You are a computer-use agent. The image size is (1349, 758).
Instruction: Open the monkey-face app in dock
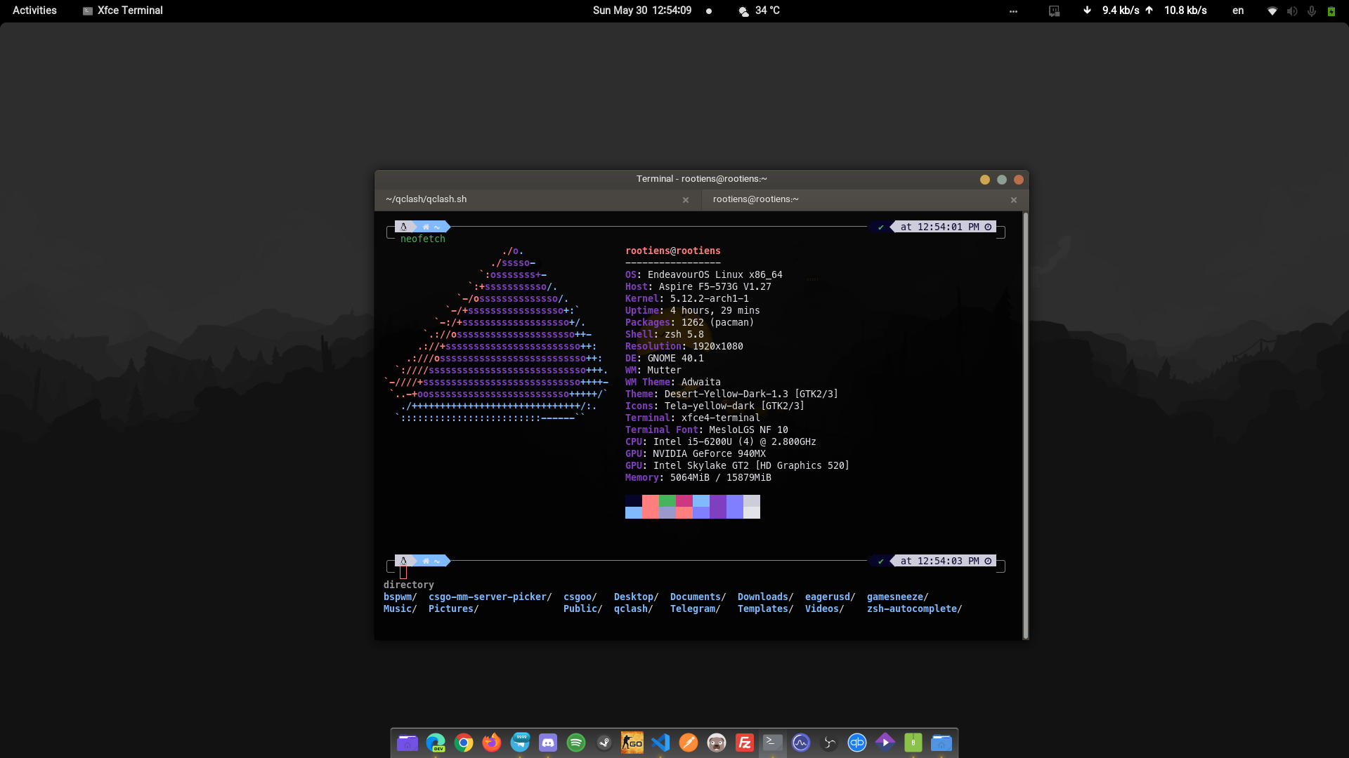717,743
